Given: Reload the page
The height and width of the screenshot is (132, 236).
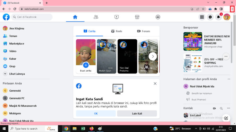Looking at the screenshot, I should coord(15,9).
